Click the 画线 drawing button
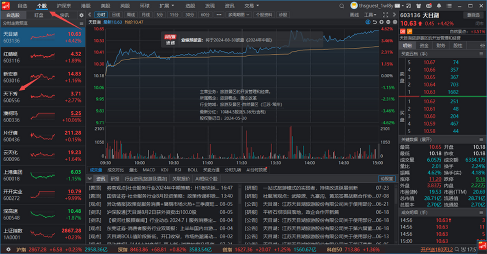487x254 pixels. click(354, 15)
